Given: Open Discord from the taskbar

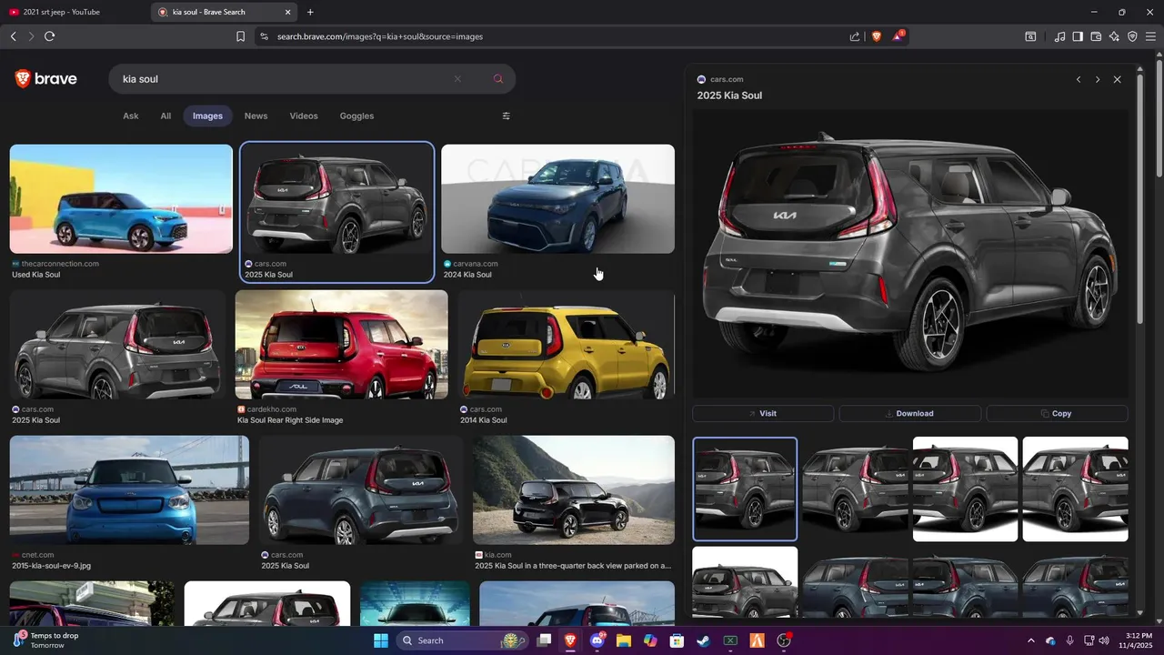Looking at the screenshot, I should (597, 640).
